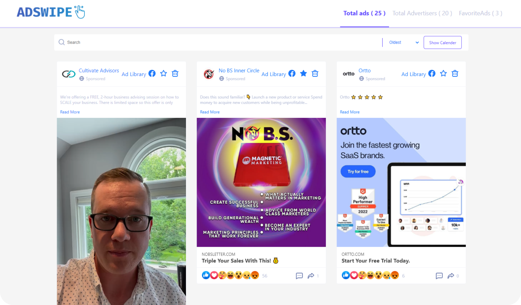Delete the Cultivate Advisors ad
The width and height of the screenshot is (521, 305).
click(x=175, y=73)
